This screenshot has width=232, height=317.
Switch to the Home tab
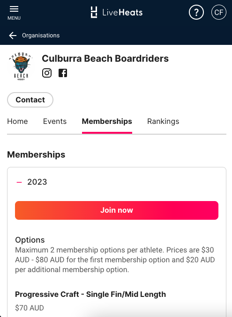point(17,121)
